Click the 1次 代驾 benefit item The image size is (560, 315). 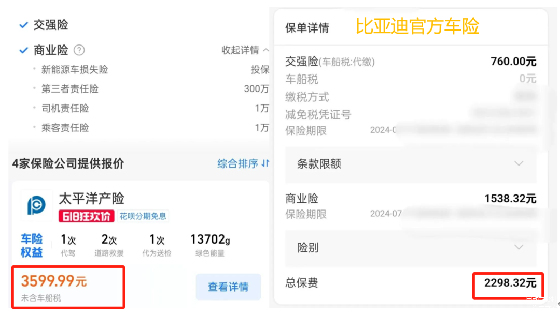68,246
